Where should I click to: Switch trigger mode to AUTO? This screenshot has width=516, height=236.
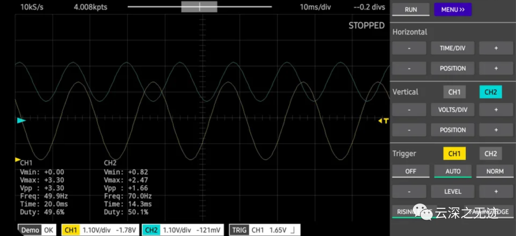click(453, 171)
